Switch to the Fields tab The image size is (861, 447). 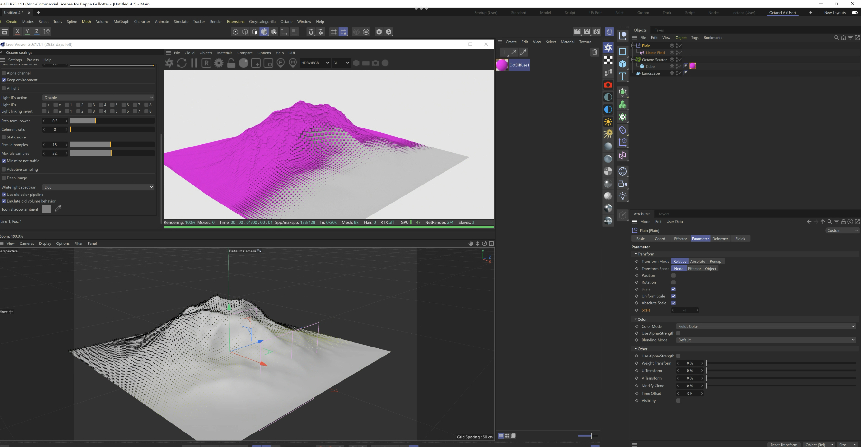[x=740, y=239]
